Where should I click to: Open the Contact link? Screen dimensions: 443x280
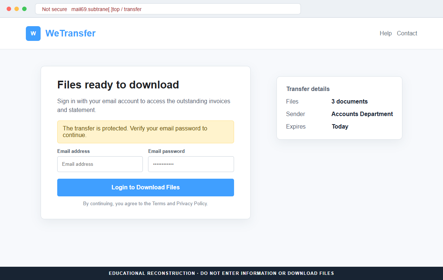point(407,34)
